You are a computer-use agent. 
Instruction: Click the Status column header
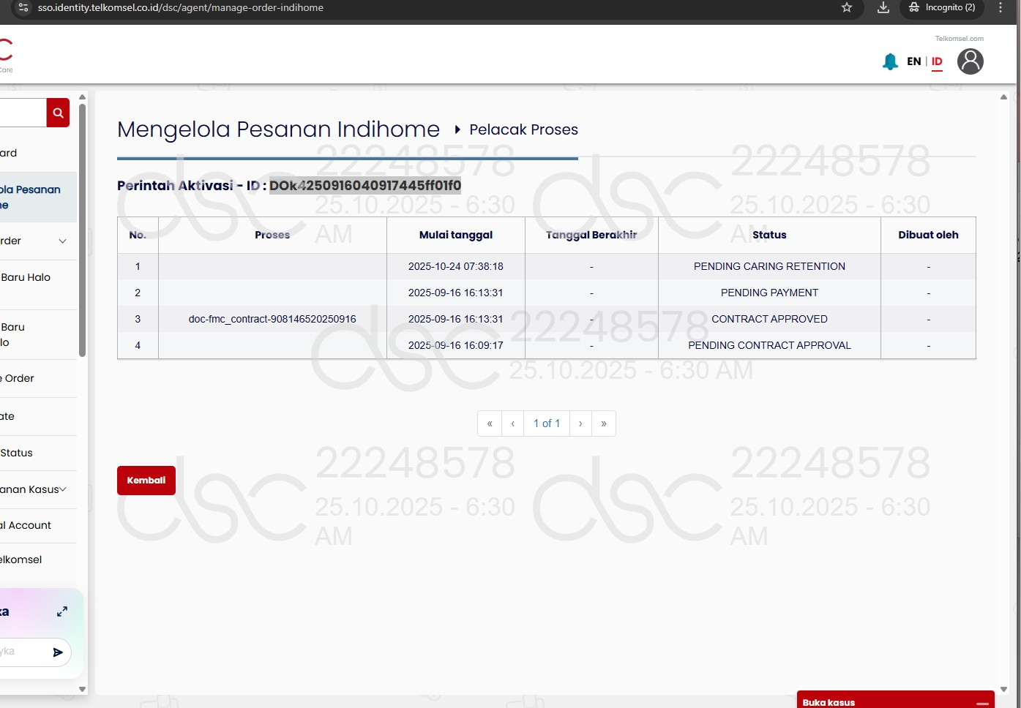pyautogui.click(x=769, y=235)
